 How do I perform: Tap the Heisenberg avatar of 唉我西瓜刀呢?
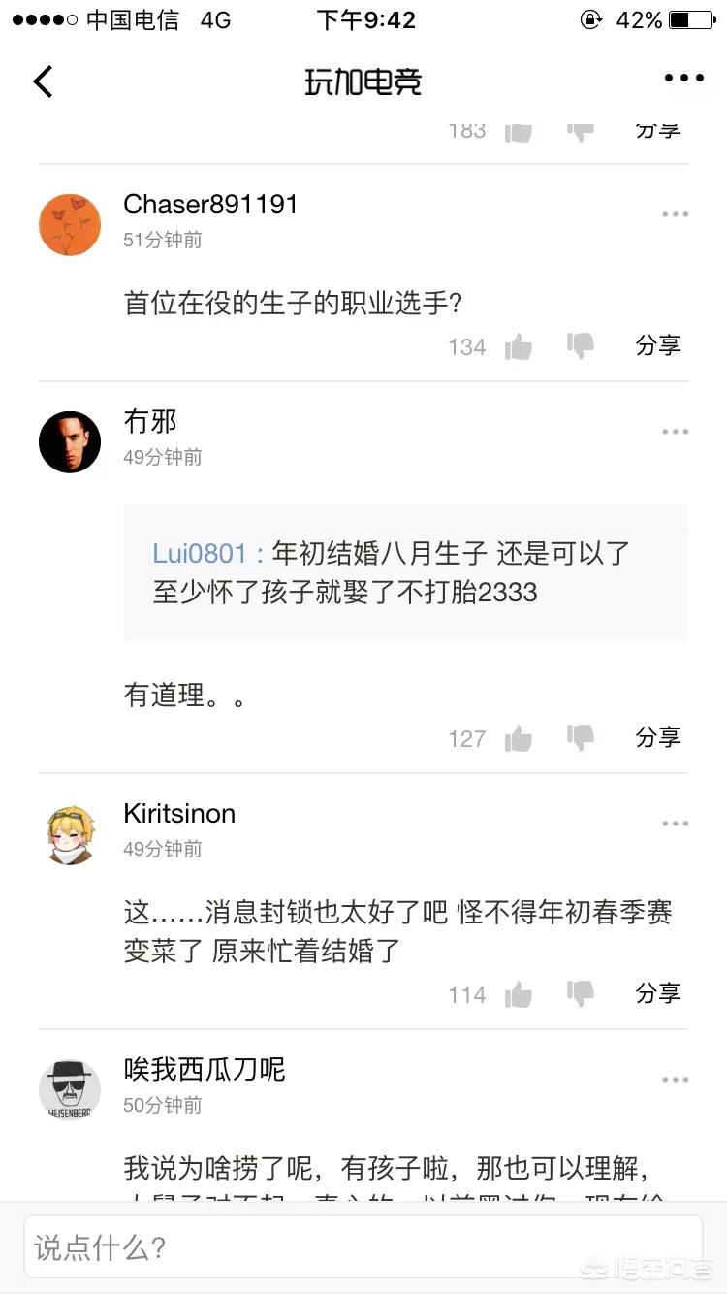click(x=70, y=1090)
